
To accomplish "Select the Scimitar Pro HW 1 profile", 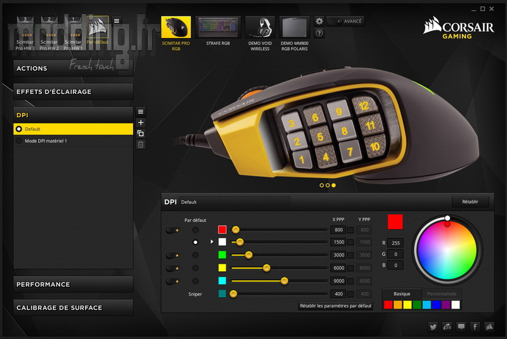I will tap(73, 34).
